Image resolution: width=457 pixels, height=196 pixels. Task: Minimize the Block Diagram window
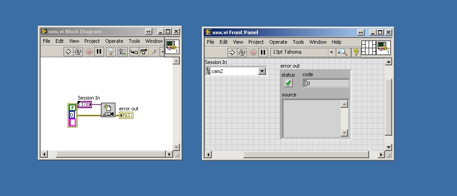pyautogui.click(x=160, y=32)
